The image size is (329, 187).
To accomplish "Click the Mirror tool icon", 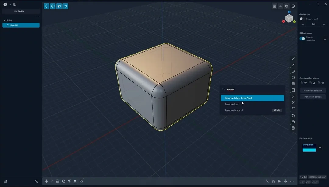I will pos(75,181).
